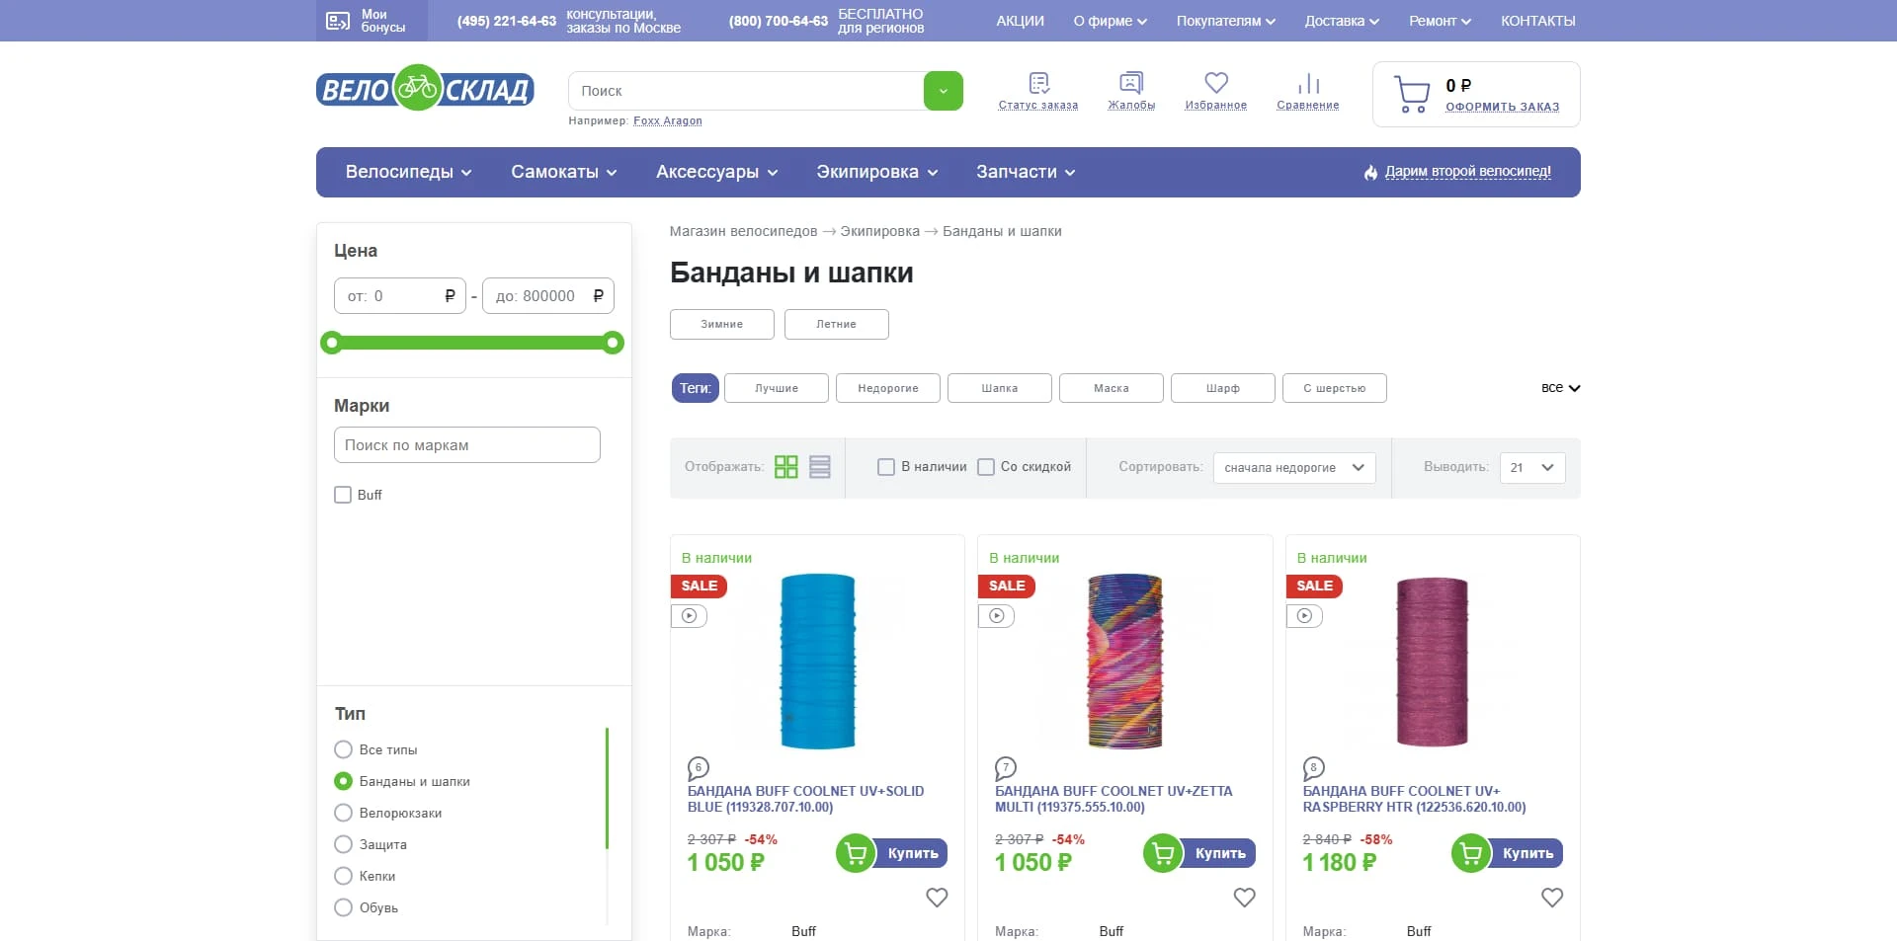
Task: Open Raspberry HTR bandana product image
Action: (x=1433, y=662)
